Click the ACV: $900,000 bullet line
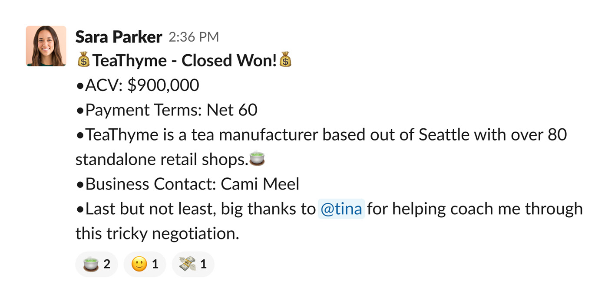The width and height of the screenshot is (608, 301). (x=138, y=85)
